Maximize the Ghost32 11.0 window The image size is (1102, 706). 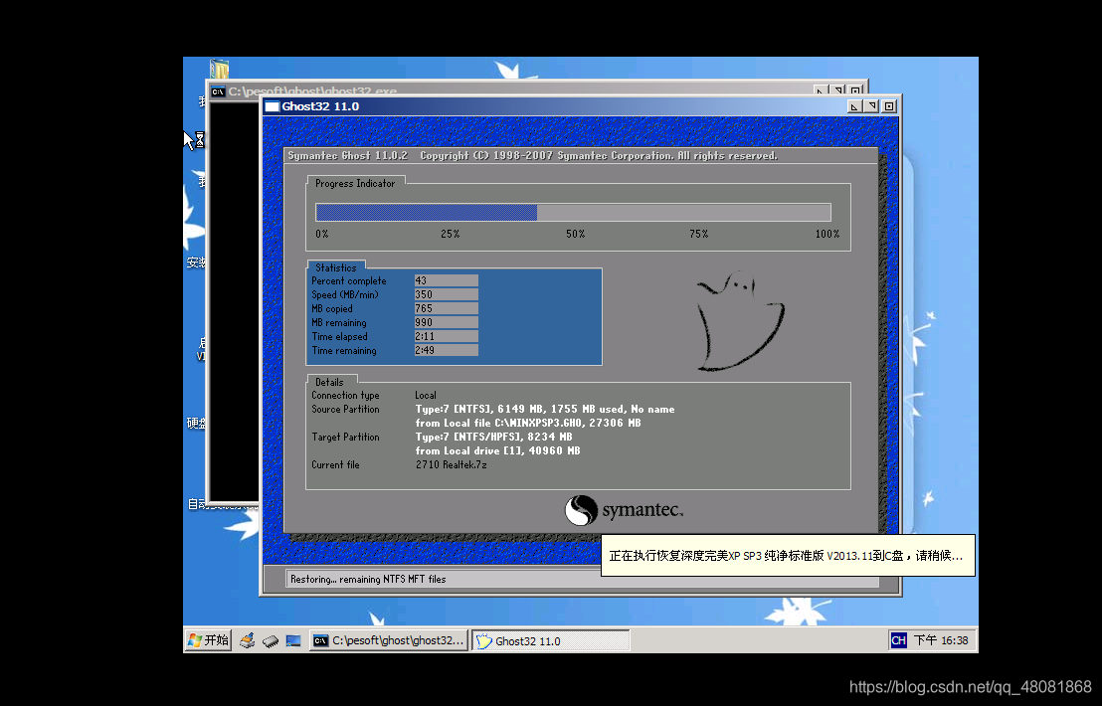[871, 106]
